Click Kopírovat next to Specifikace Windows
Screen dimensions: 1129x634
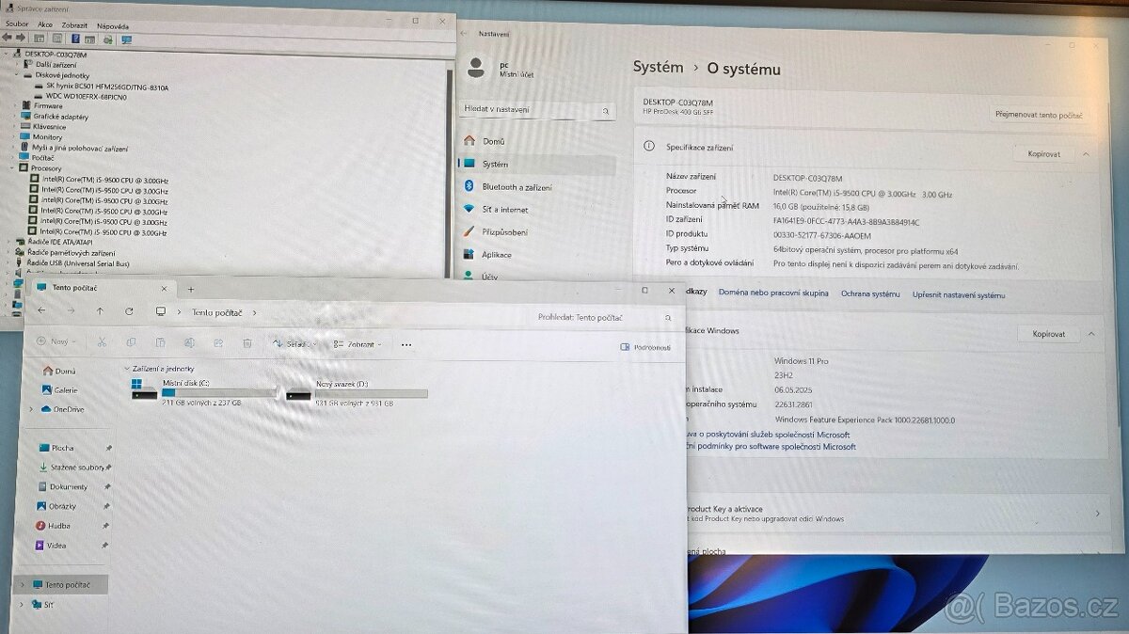pyautogui.click(x=1048, y=334)
